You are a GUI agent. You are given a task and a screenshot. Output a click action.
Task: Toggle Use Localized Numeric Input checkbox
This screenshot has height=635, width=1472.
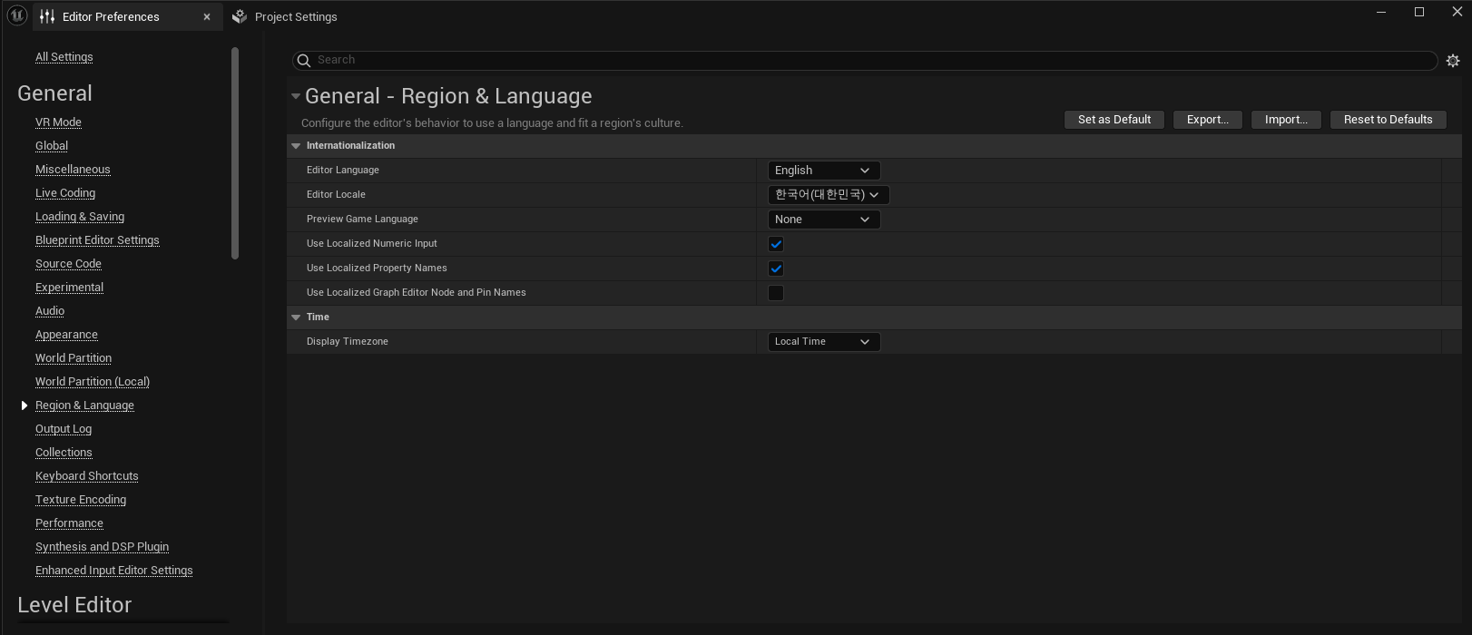[x=776, y=244]
